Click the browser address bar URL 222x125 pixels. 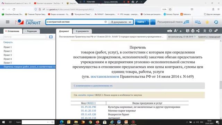(x=70, y=9)
